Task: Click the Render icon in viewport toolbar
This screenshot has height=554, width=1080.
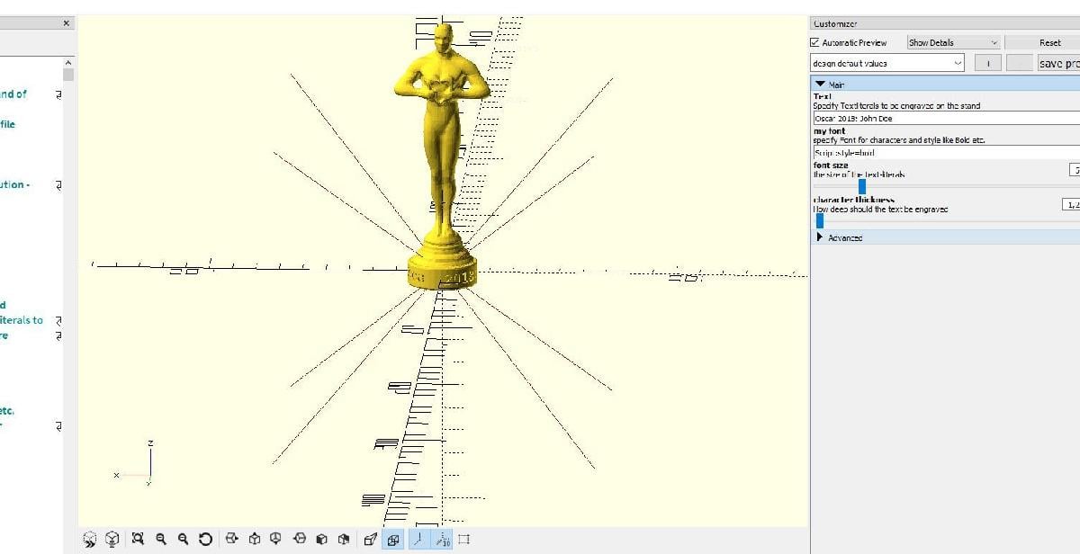Action: (112, 540)
